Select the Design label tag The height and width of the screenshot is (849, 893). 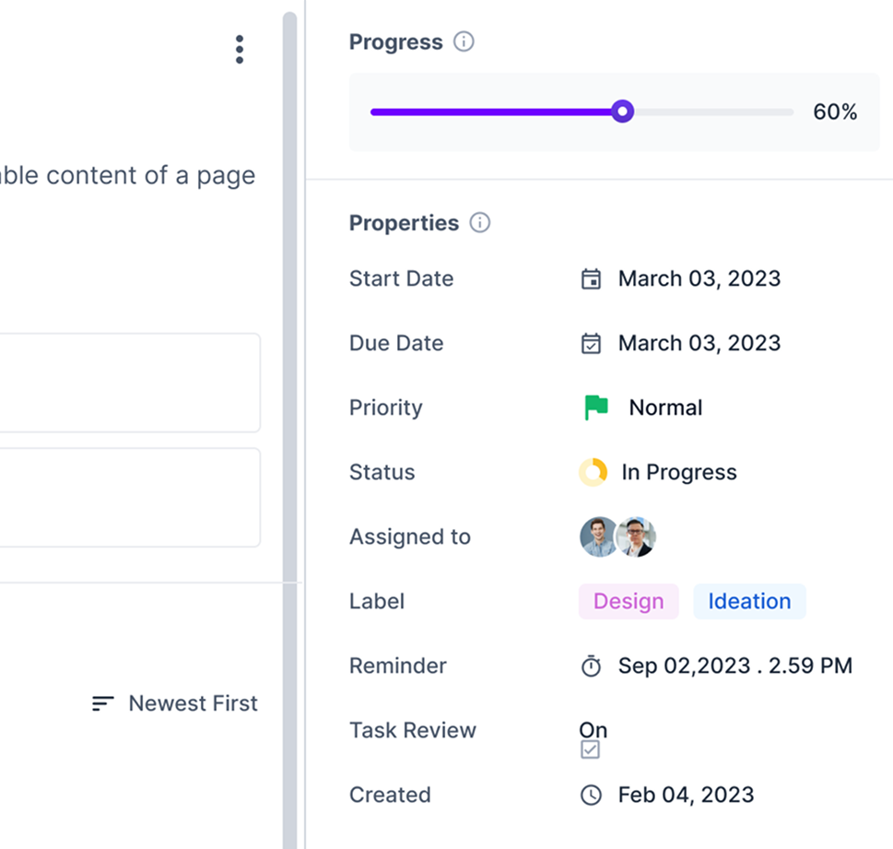click(x=629, y=602)
